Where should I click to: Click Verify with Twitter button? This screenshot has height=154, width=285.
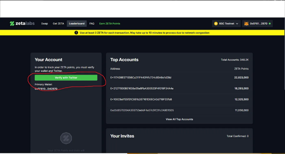66,78
